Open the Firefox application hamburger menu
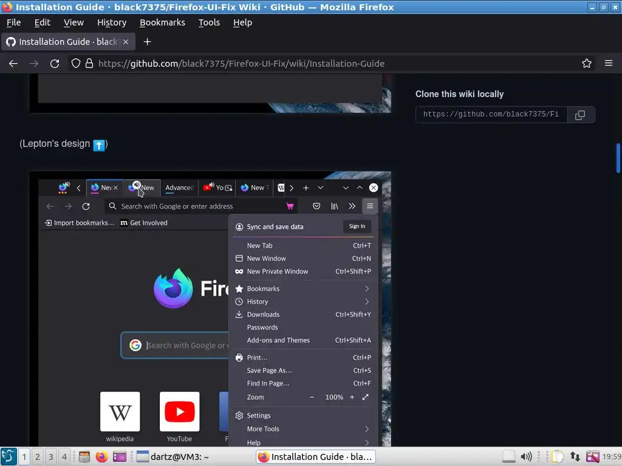The width and height of the screenshot is (622, 466). [609, 63]
